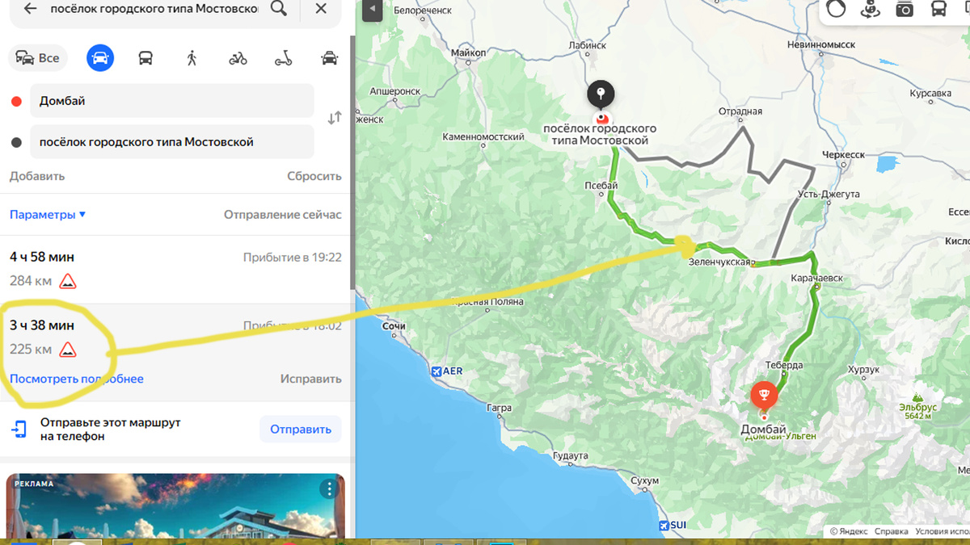Click the back arrow in search bar

point(30,9)
